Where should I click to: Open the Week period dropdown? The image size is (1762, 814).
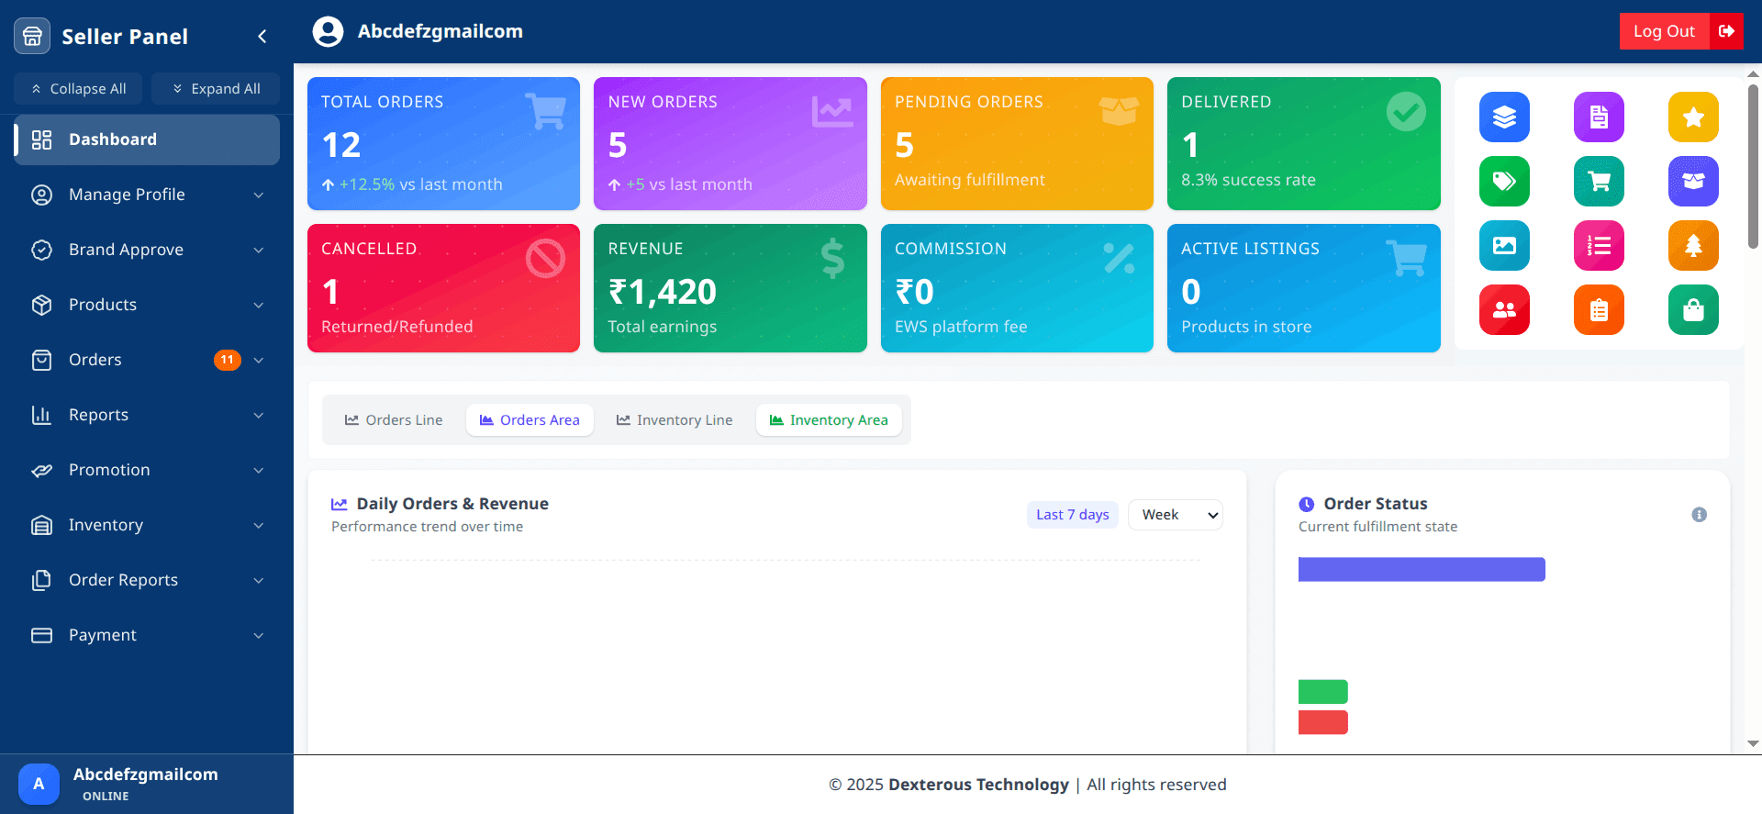[x=1175, y=515]
